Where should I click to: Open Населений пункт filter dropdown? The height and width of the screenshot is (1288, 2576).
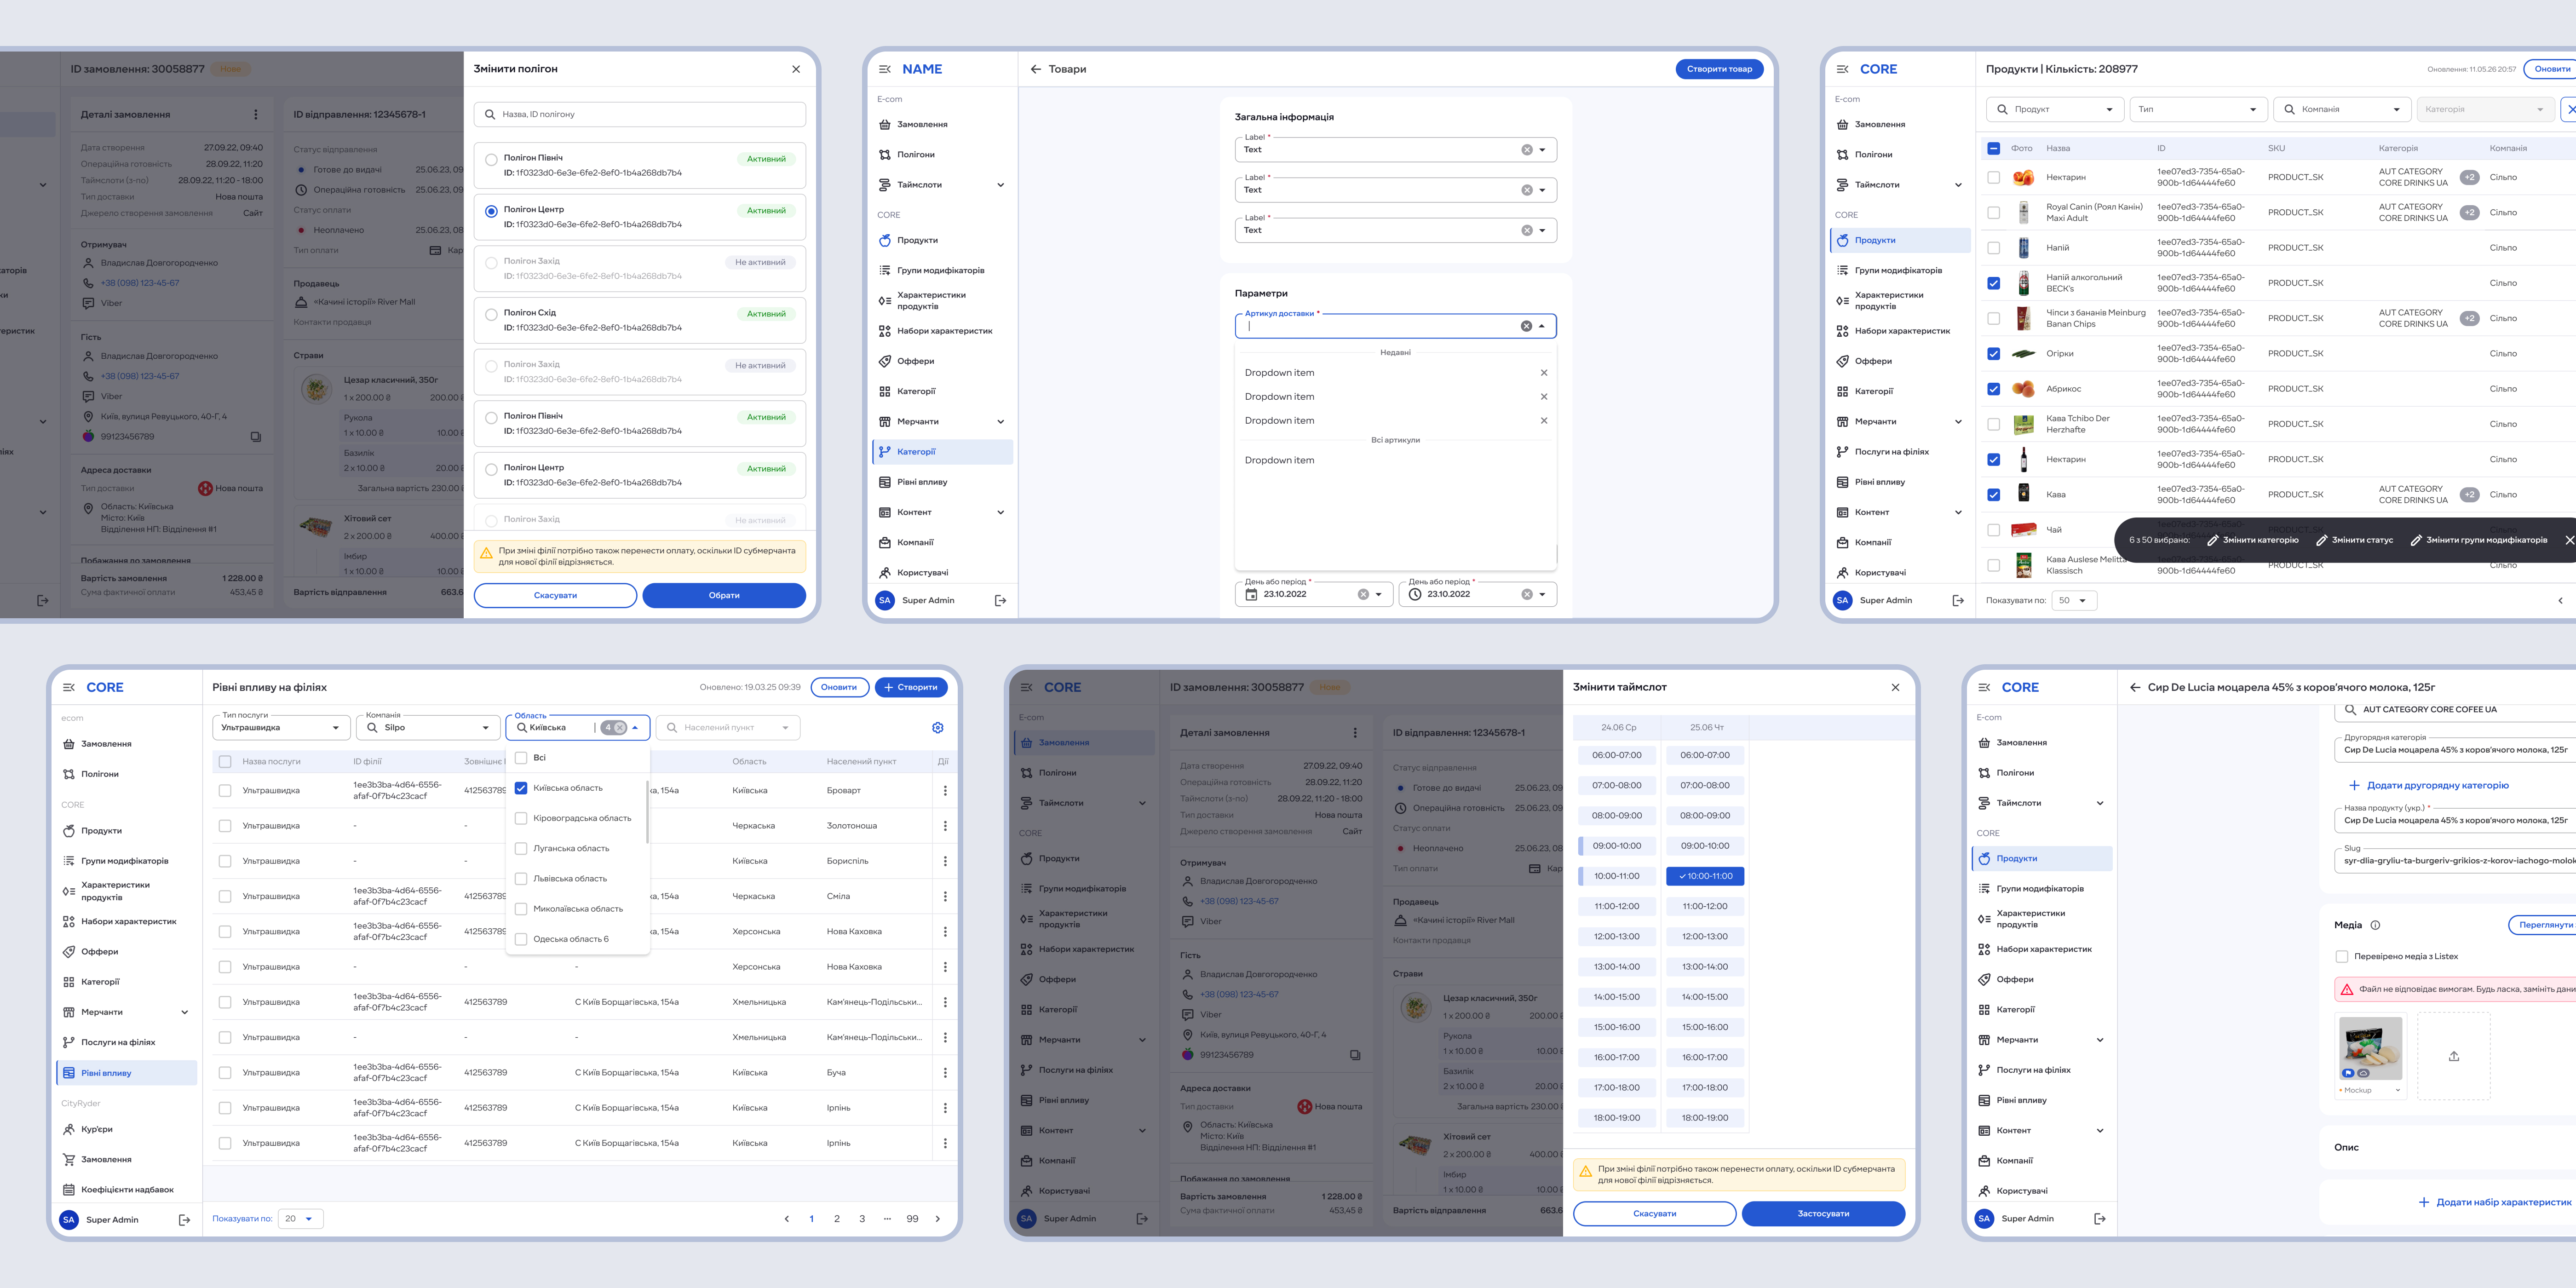click(728, 728)
